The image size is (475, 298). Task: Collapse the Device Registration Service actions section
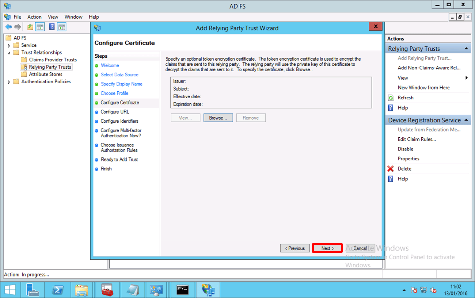[x=466, y=120]
